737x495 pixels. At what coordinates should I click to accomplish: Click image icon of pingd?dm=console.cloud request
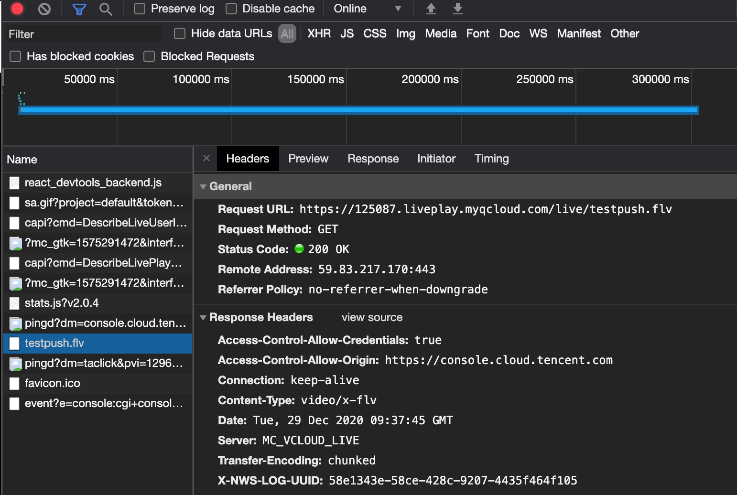tap(16, 323)
